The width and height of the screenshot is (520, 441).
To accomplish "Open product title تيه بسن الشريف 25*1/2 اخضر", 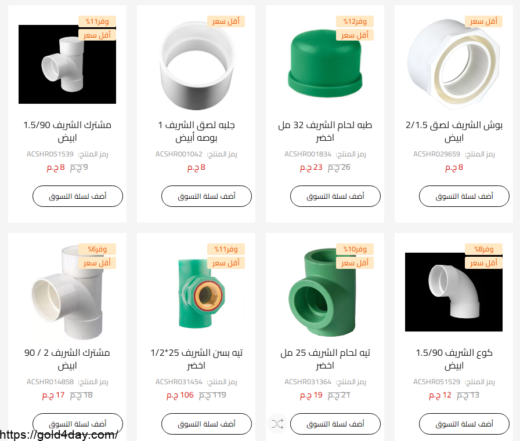I will (196, 359).
